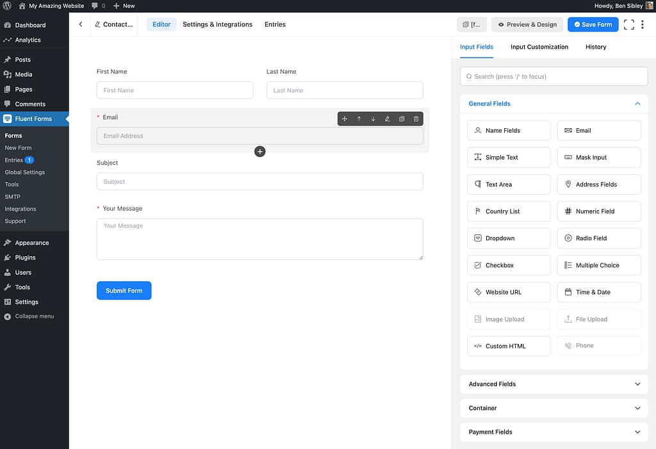Grab the Email field move handle icon
Image resolution: width=656 pixels, height=449 pixels.
344,118
